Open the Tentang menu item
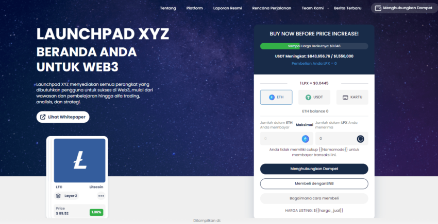Image resolution: width=438 pixels, height=224 pixels. [168, 8]
